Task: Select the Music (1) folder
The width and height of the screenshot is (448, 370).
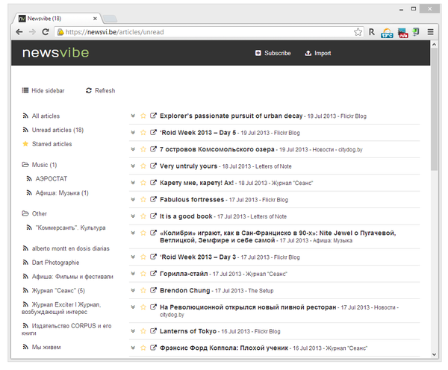Action: point(40,165)
